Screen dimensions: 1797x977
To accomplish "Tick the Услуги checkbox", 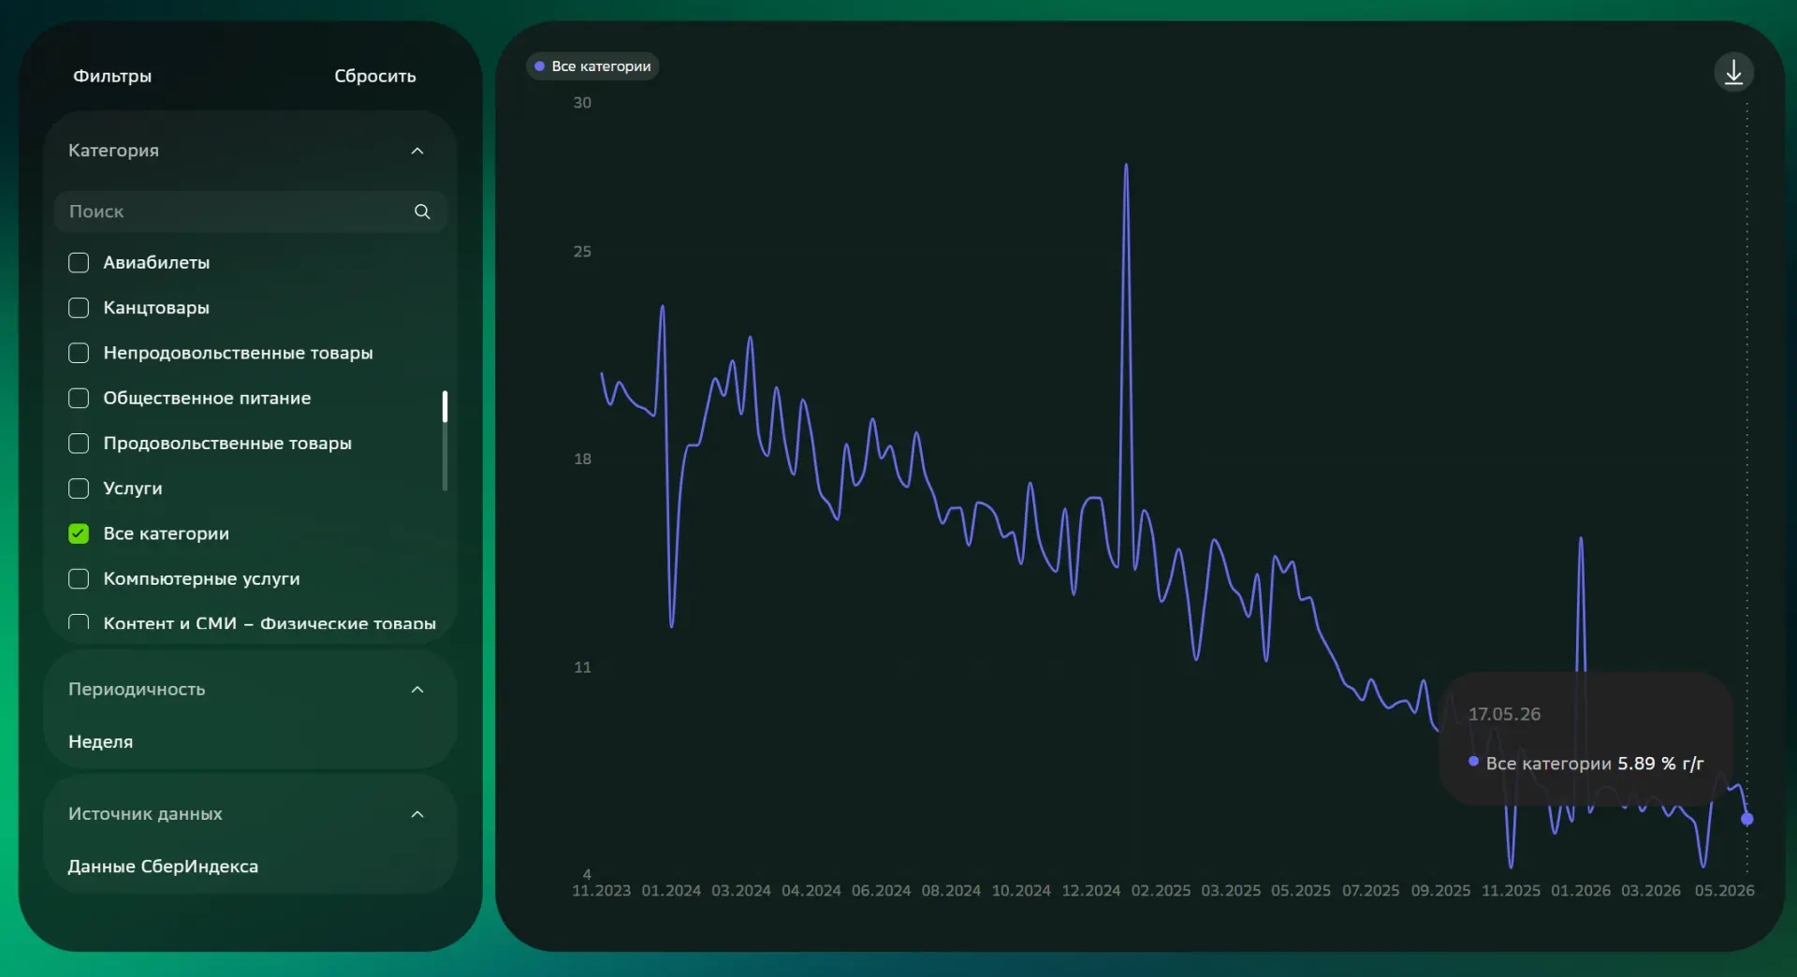I will click(x=79, y=488).
